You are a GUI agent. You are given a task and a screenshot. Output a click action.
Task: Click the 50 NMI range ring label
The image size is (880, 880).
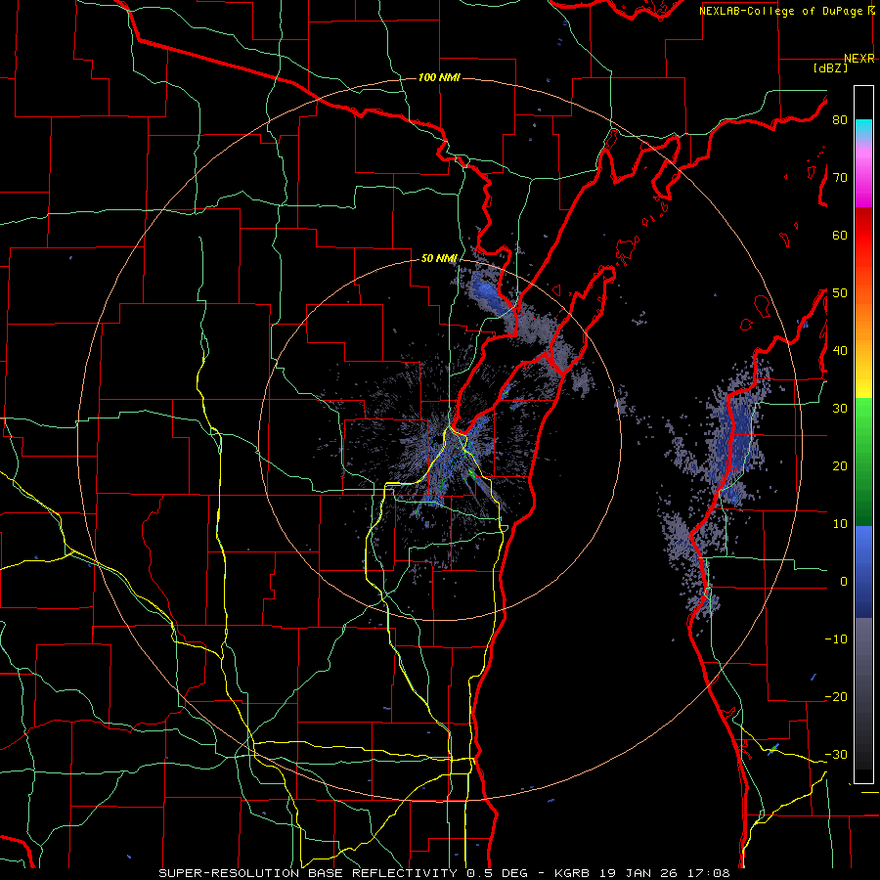coord(439,259)
